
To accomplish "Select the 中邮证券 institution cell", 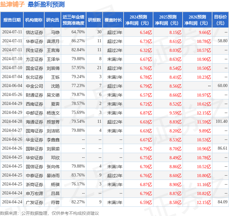I will pos(34,113).
